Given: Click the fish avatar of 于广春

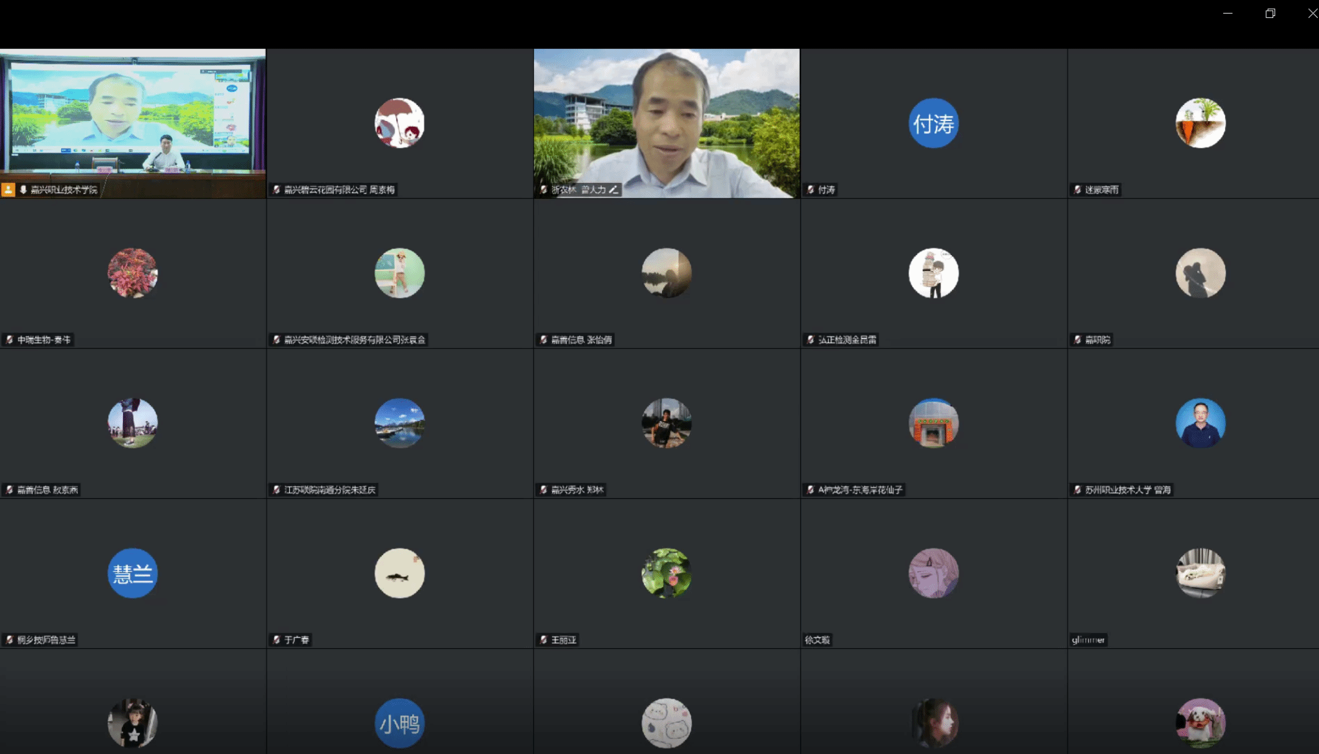Looking at the screenshot, I should click(399, 573).
